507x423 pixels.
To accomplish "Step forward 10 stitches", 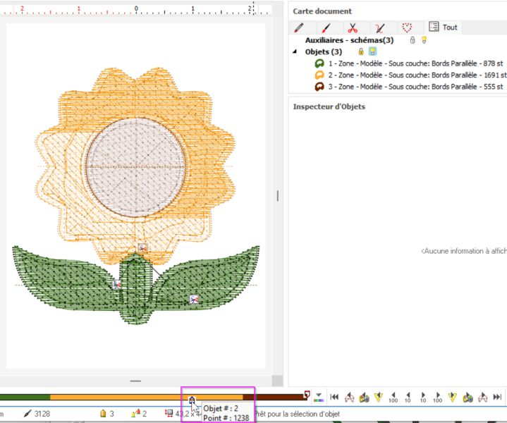I will (x=423, y=397).
